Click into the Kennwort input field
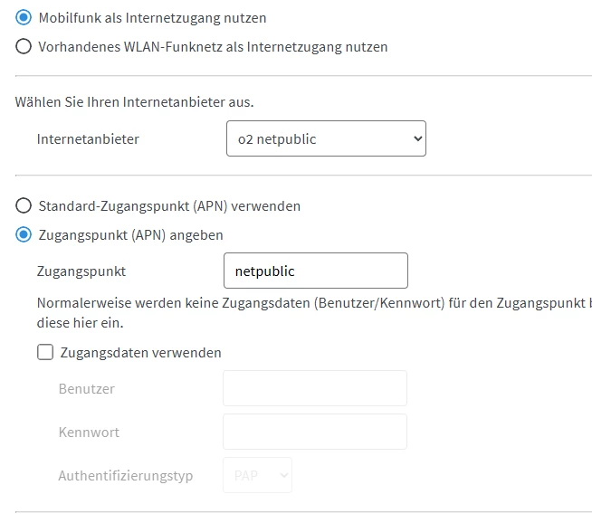 (315, 432)
